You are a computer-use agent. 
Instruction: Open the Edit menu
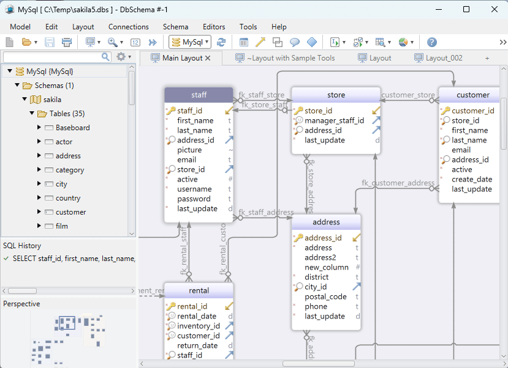pos(51,27)
